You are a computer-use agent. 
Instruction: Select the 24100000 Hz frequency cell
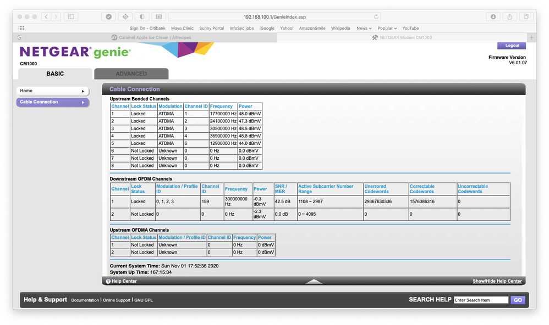(x=223, y=121)
